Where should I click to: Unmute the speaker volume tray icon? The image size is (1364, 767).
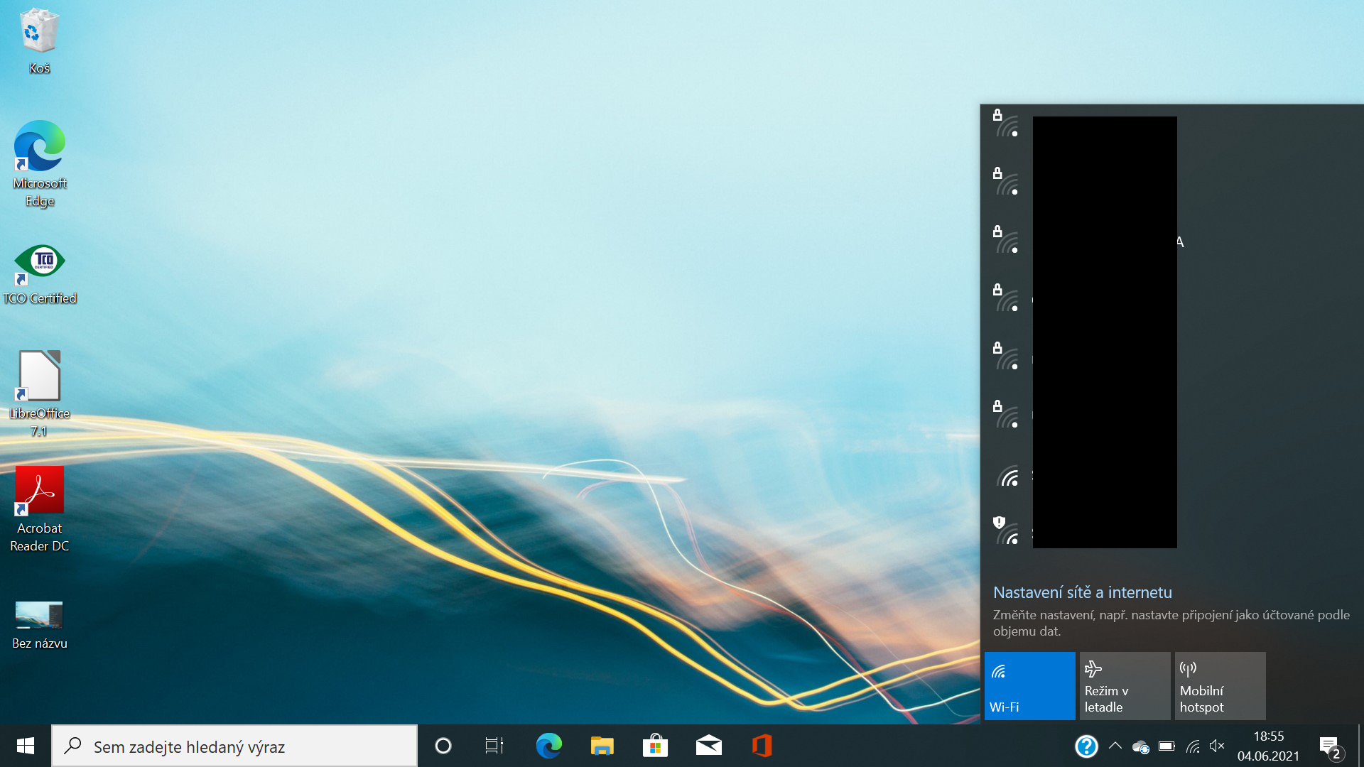[1217, 746]
